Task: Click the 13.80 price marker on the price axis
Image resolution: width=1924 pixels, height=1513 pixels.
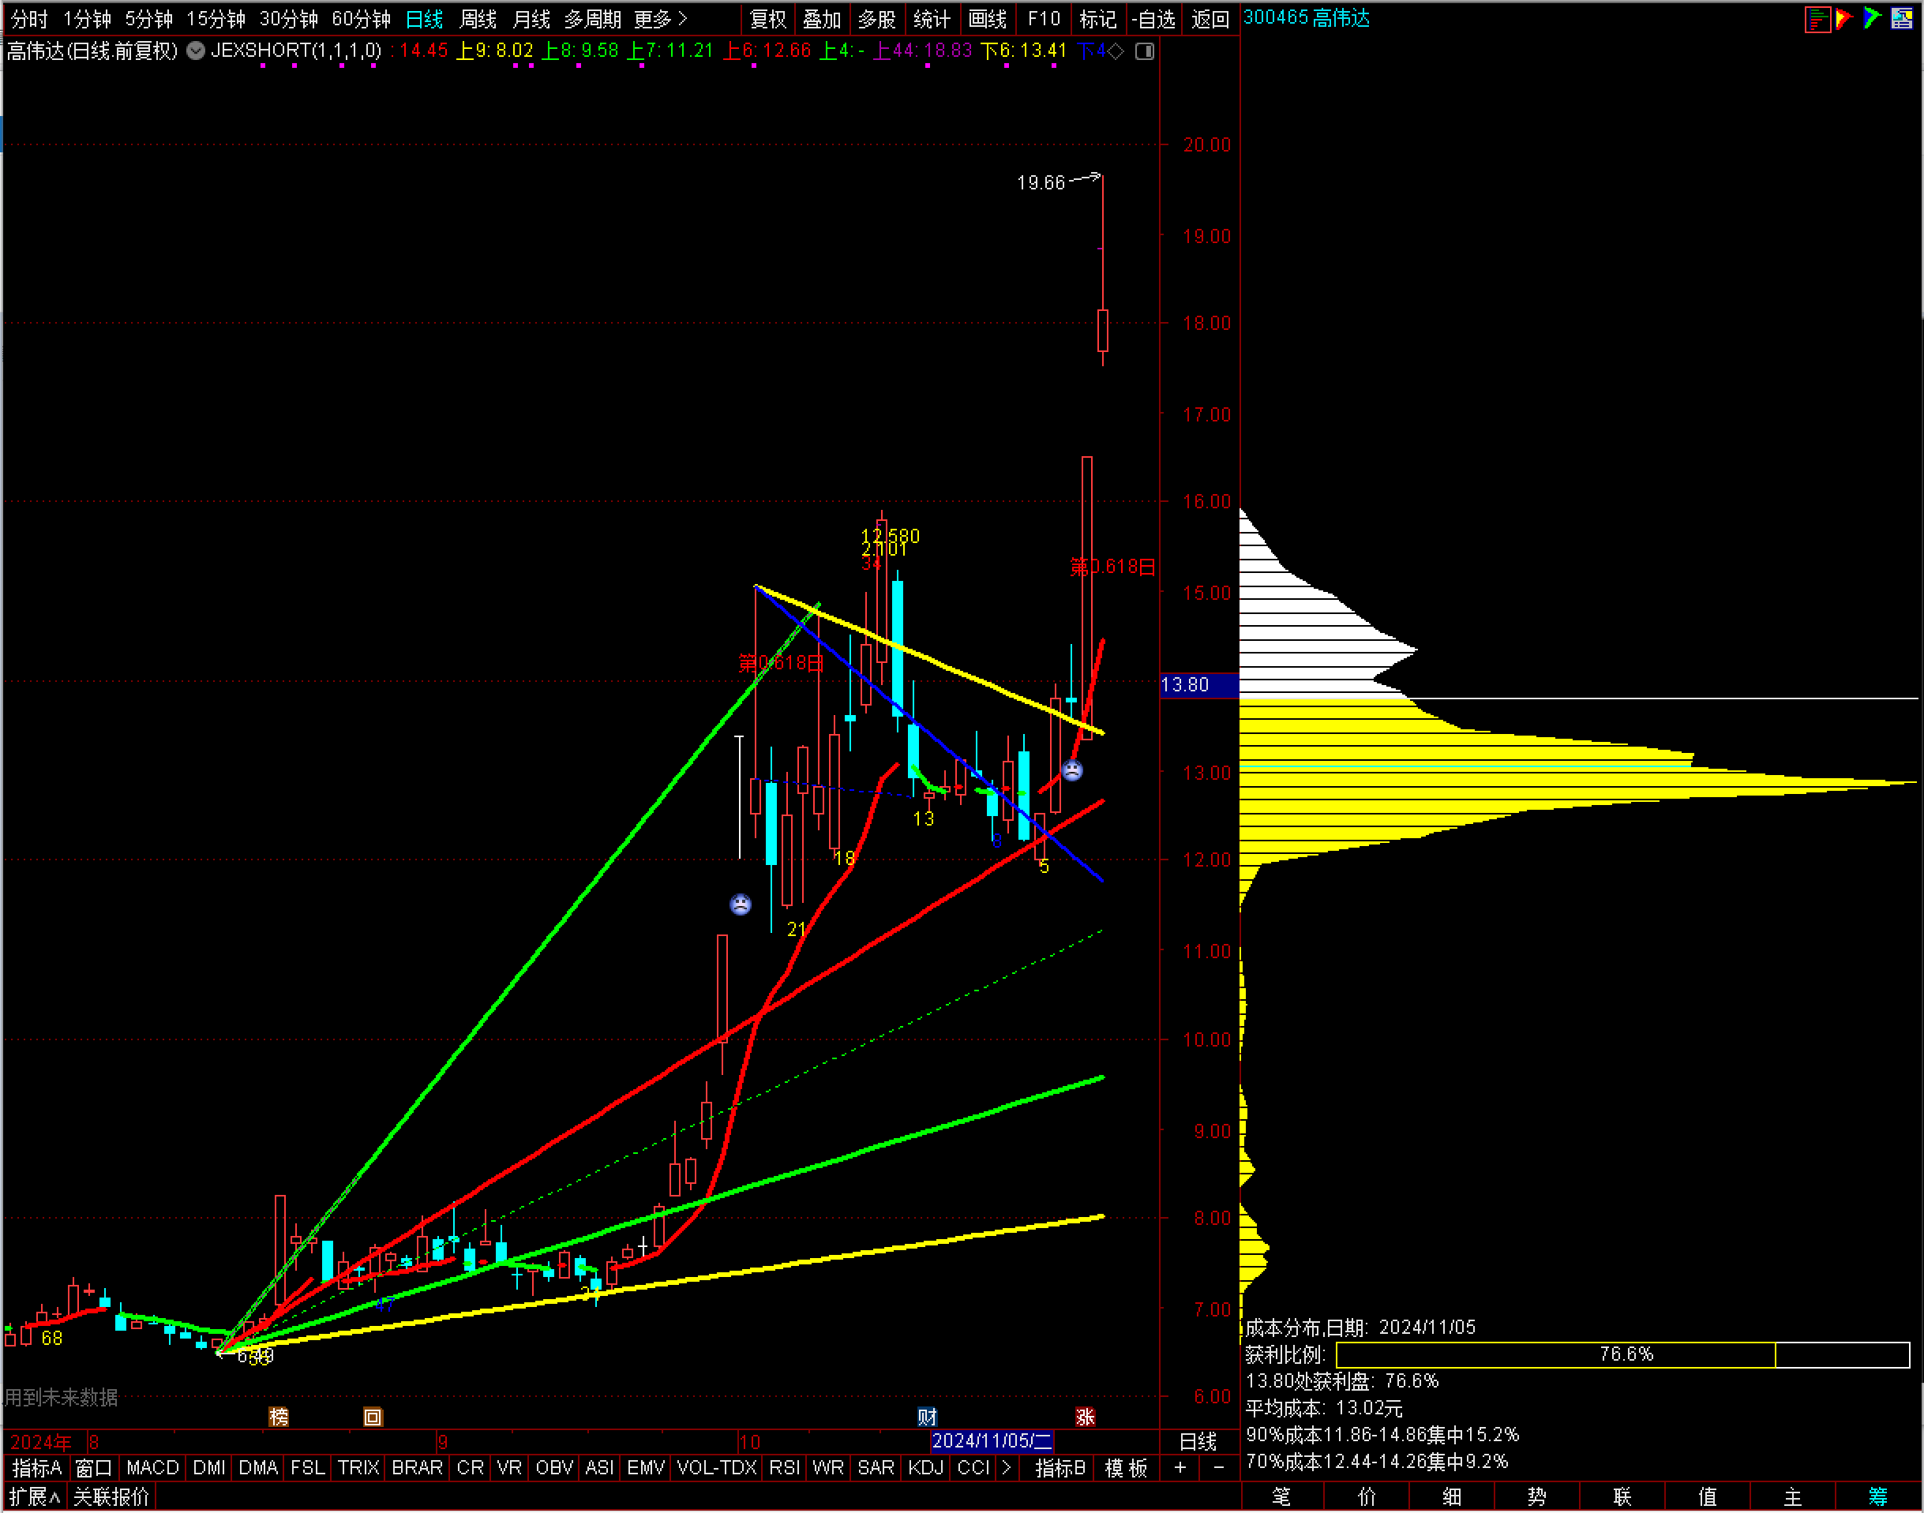Action: 1199,685
